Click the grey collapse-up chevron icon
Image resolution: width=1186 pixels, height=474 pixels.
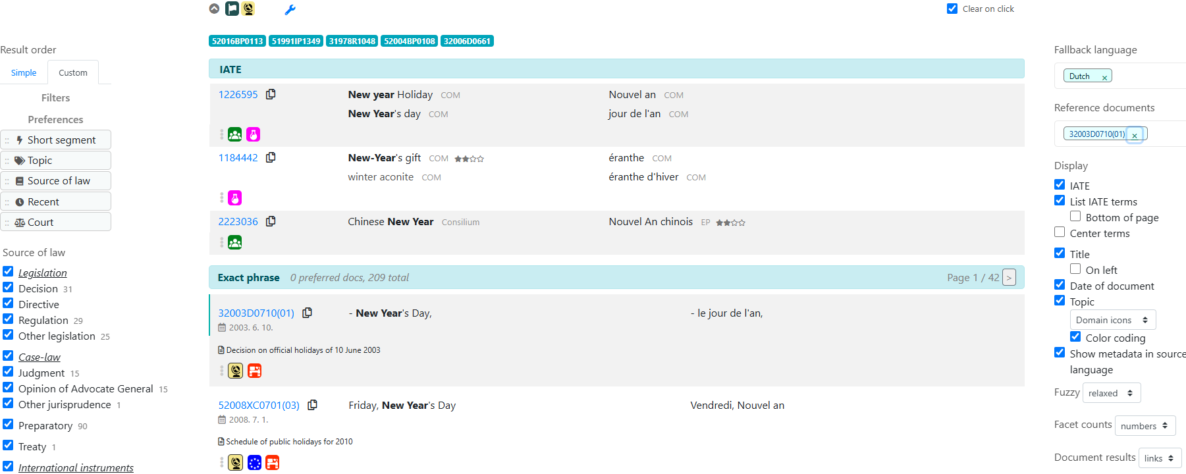[214, 9]
